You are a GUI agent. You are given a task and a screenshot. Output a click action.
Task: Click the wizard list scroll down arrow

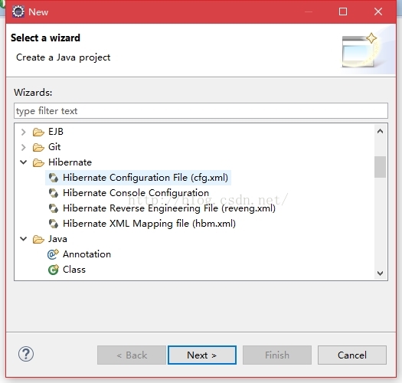(381, 273)
